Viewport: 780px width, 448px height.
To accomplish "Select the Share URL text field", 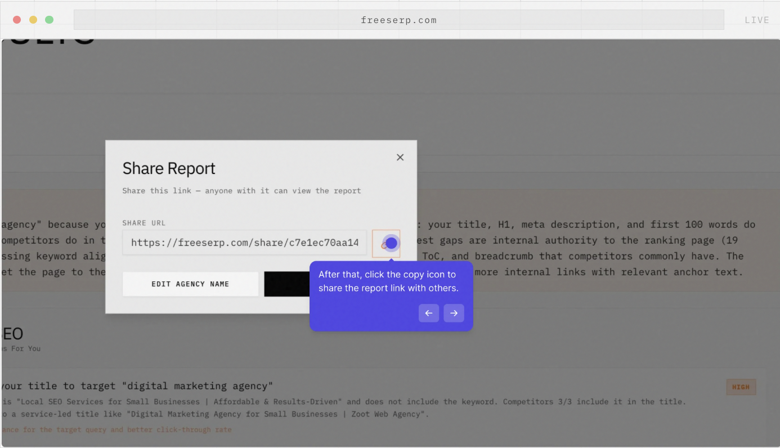I will pos(245,243).
